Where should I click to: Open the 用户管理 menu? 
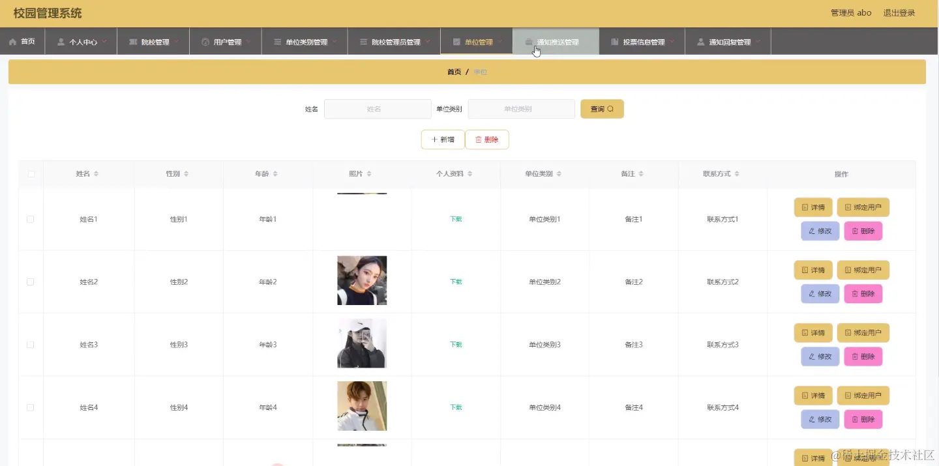pyautogui.click(x=226, y=42)
